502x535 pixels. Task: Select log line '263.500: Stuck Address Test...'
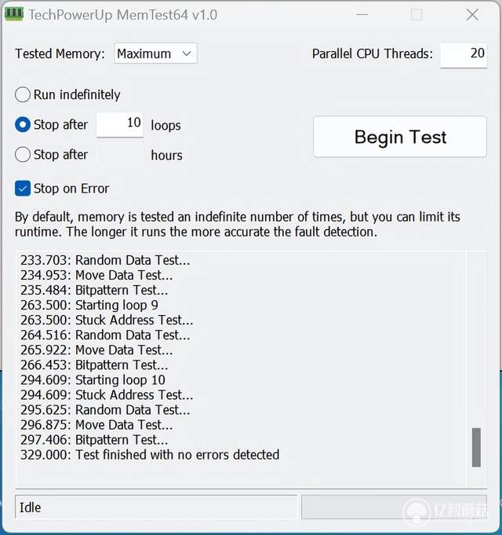click(x=107, y=320)
